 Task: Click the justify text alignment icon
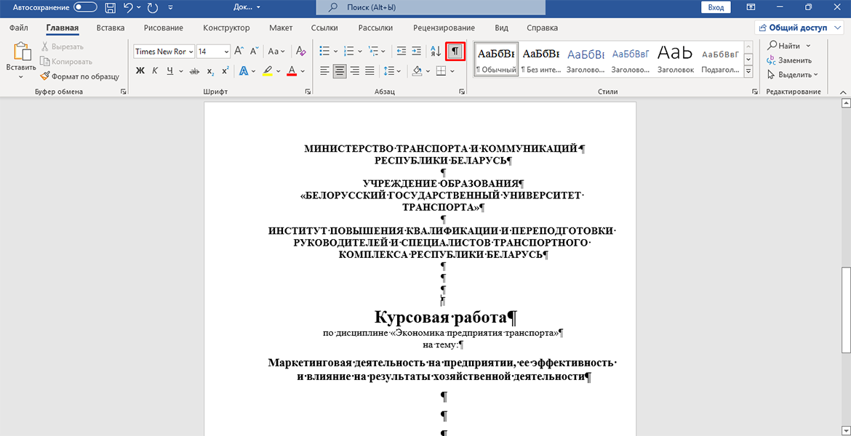click(369, 70)
